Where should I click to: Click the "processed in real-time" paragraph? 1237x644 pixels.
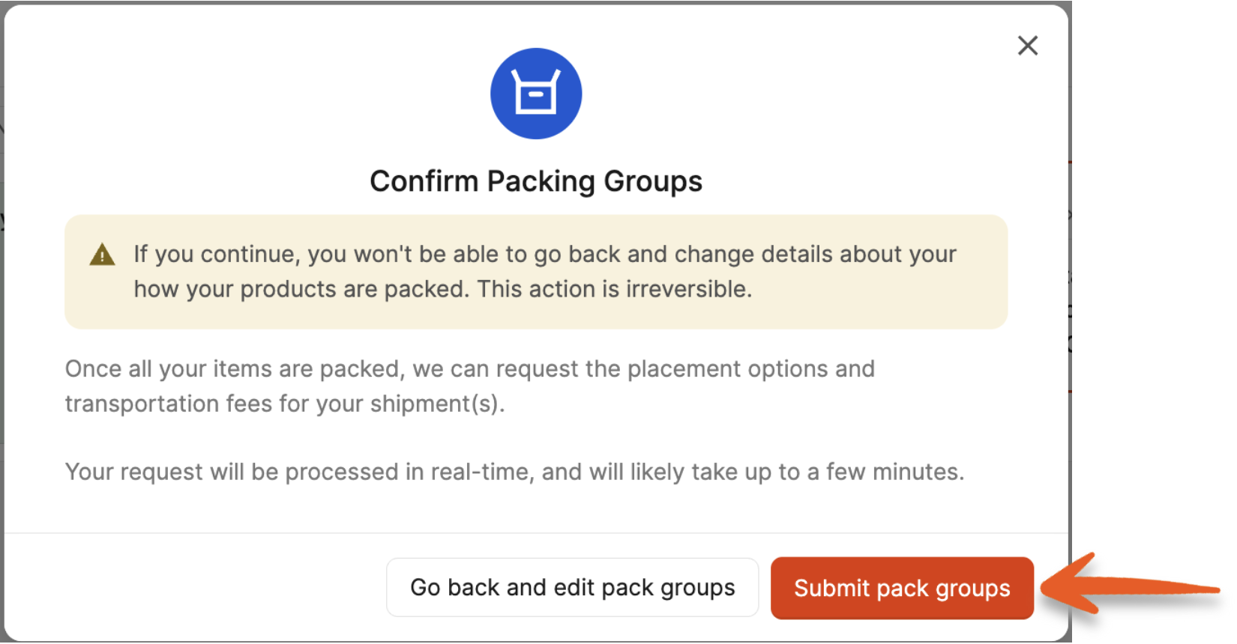tap(514, 472)
